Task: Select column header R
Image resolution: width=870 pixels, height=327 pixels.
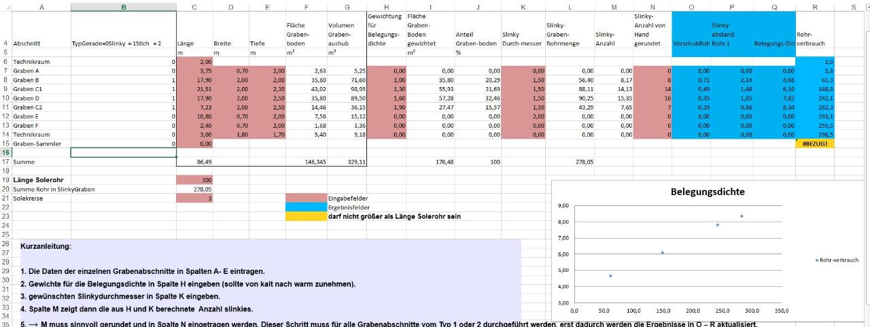Action: coord(815,6)
